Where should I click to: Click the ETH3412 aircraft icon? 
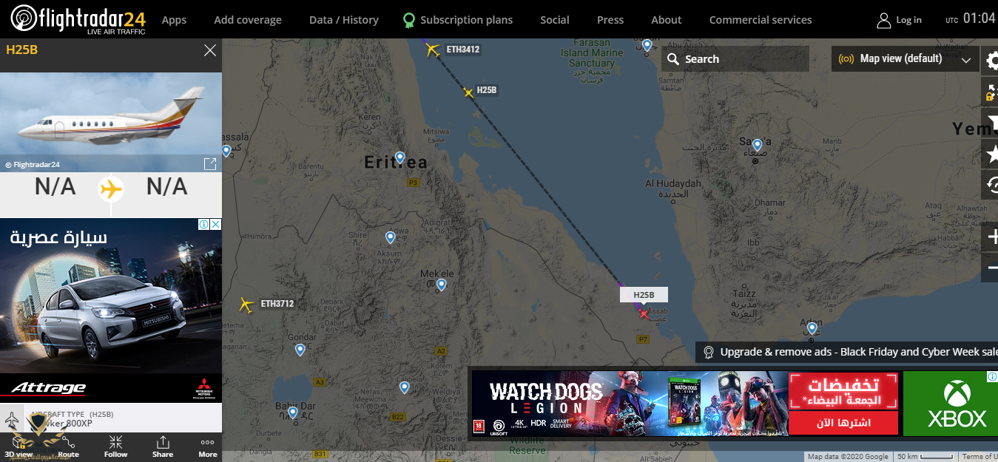(433, 50)
